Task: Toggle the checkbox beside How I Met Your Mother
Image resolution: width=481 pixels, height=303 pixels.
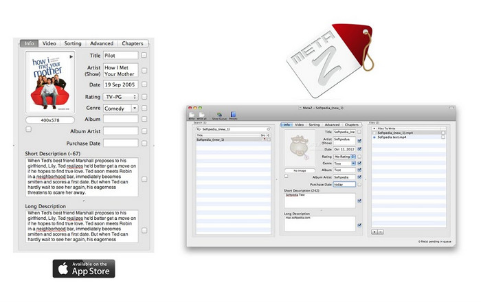Action: (x=144, y=71)
